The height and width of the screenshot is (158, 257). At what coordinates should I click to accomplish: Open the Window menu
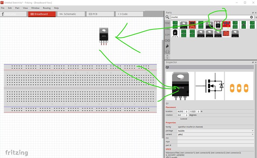(35, 8)
